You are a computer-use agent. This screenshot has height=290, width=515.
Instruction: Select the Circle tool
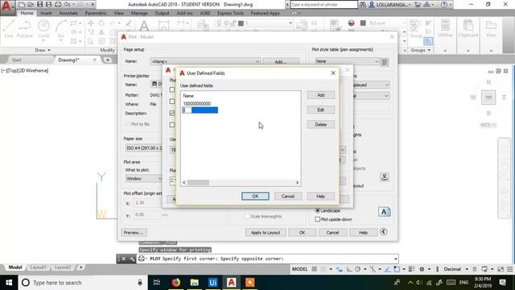click(x=43, y=29)
